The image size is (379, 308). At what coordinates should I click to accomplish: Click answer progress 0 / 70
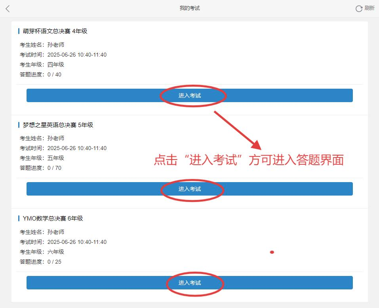point(40,168)
